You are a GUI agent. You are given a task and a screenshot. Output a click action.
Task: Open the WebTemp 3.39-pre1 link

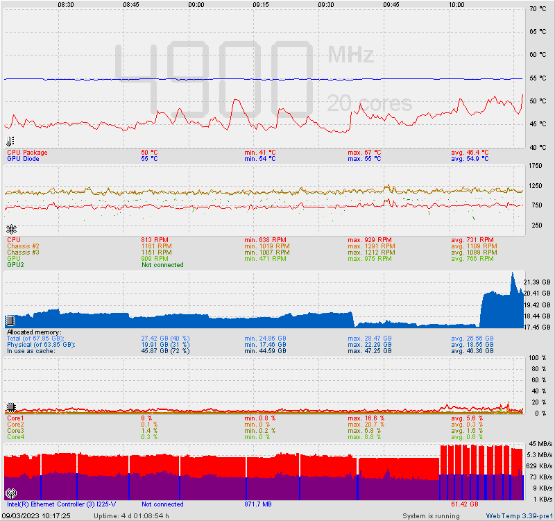click(517, 516)
